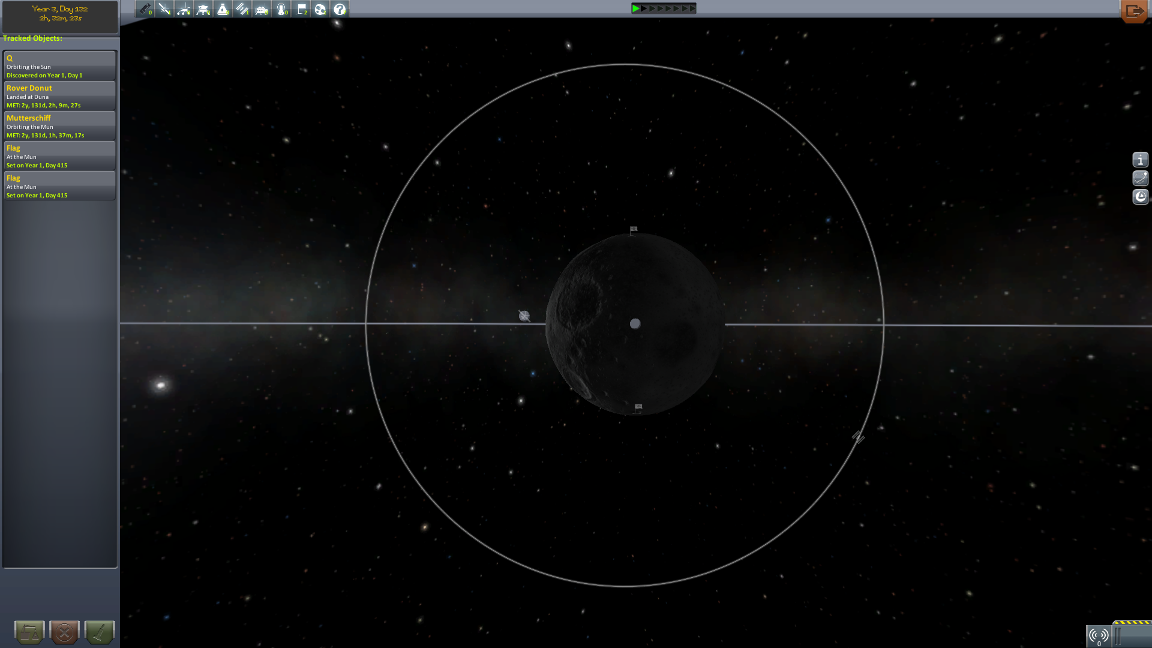Open the info panel button
Viewport: 1152px width, 648px height.
(1140, 160)
